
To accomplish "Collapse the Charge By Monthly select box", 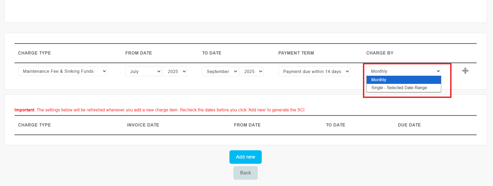I will click(403, 71).
